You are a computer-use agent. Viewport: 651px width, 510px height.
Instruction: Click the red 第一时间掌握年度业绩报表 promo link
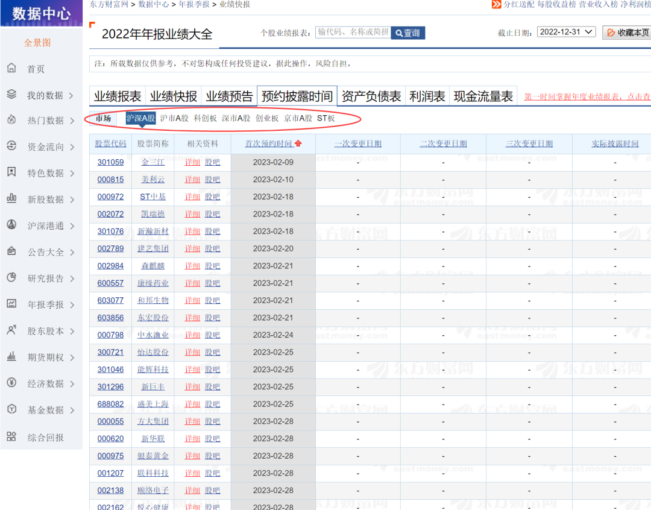[587, 97]
